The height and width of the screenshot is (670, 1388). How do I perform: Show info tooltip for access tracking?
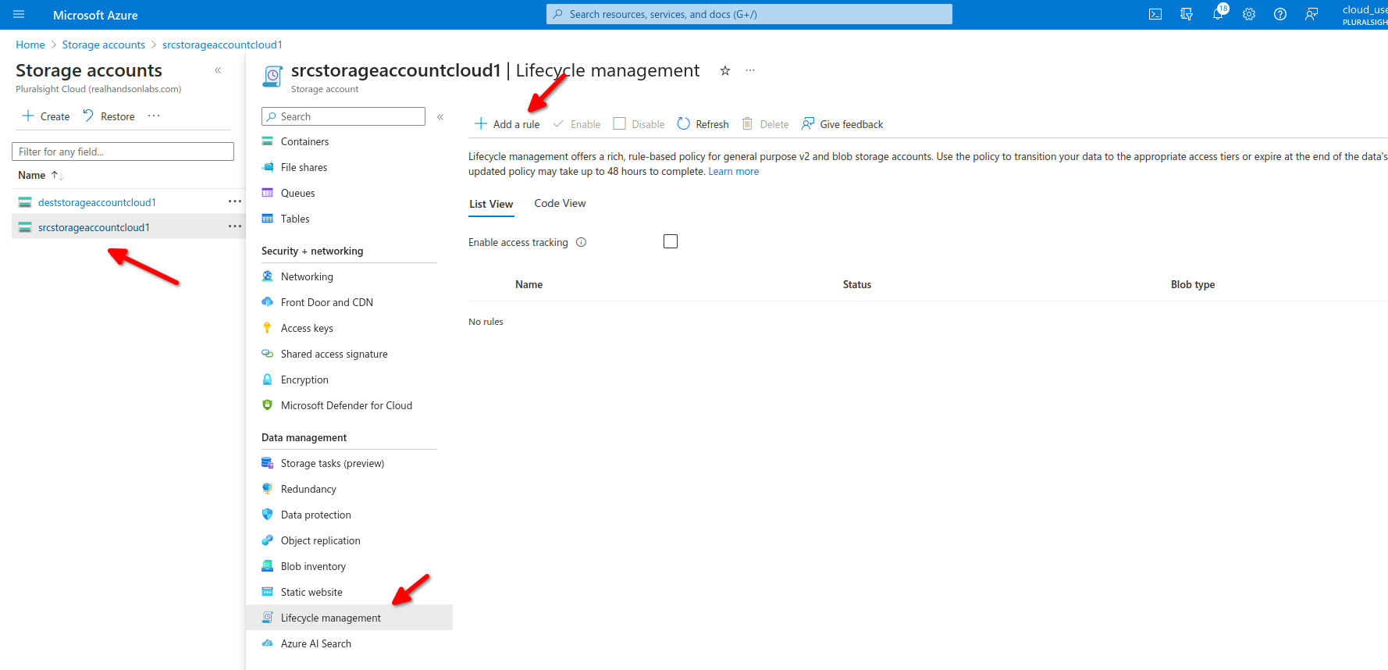[581, 242]
